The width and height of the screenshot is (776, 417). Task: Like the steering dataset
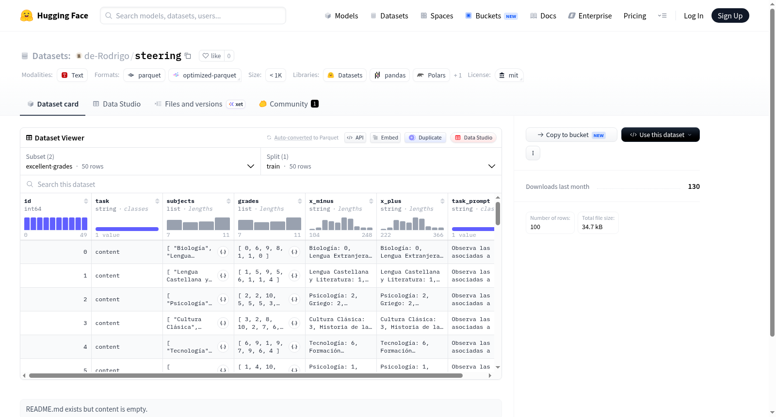(212, 56)
